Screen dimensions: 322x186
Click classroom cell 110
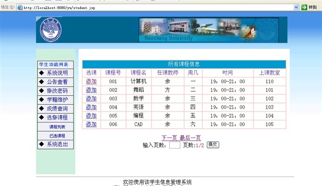pyautogui.click(x=270, y=82)
